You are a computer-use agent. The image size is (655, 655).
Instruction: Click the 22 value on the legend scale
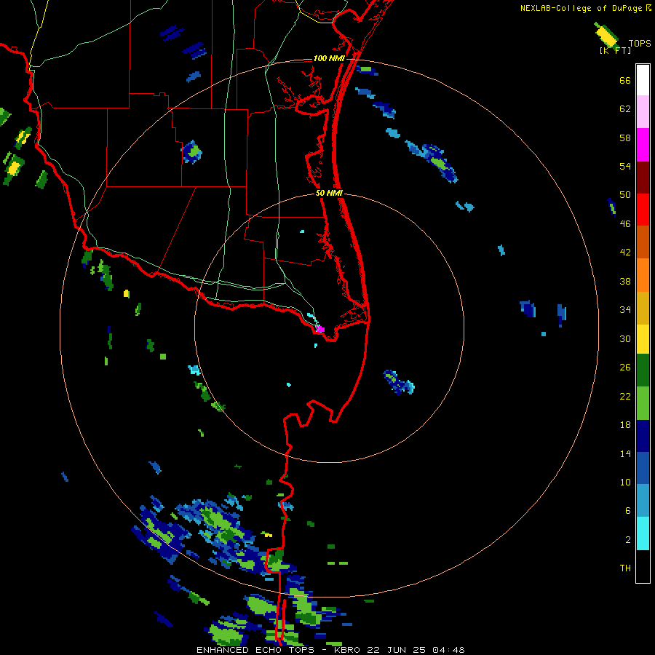pos(625,397)
